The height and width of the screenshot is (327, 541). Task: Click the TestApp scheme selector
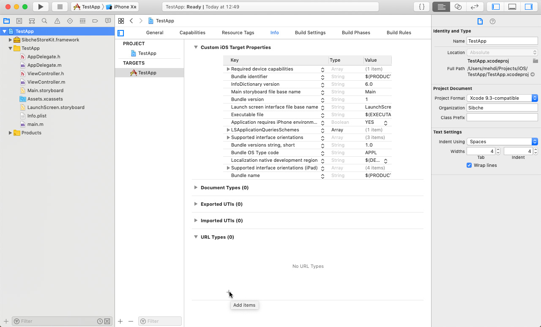[x=87, y=7]
